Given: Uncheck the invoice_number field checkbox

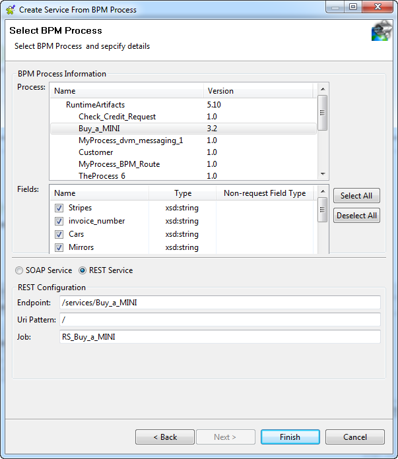Looking at the screenshot, I should click(x=59, y=222).
